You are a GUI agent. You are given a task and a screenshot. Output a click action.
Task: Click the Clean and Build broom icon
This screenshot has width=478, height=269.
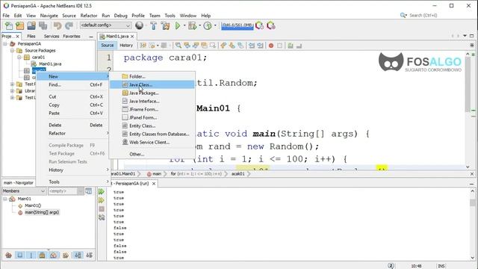point(166,26)
